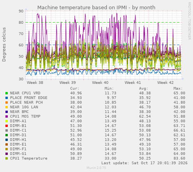Click the 'NEAR CPU1 VRD' legend label

(x=25, y=93)
